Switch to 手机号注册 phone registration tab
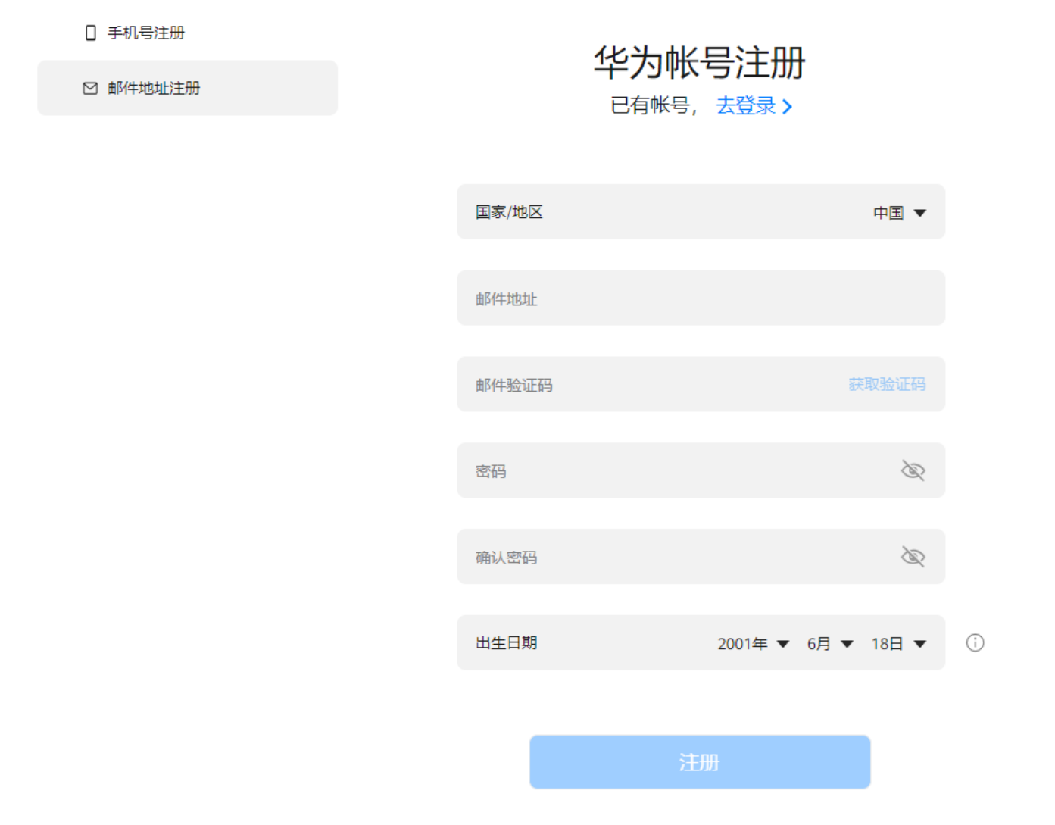This screenshot has height=825, width=1055. tap(135, 33)
